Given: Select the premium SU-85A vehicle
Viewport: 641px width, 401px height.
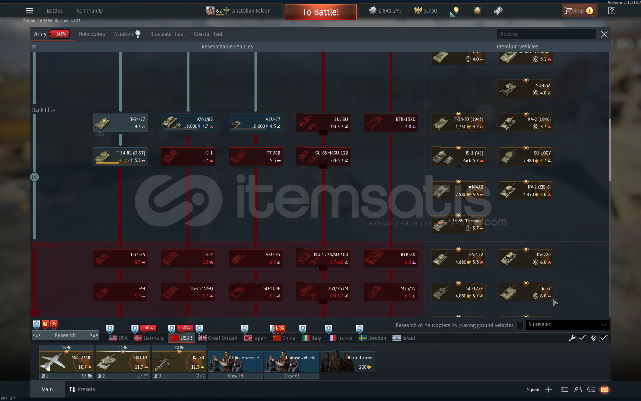Looking at the screenshot, I should [526, 89].
